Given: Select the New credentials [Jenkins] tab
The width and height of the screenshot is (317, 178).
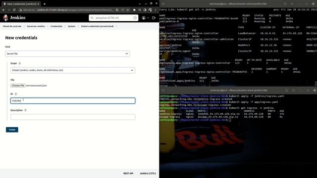Looking at the screenshot, I should [21, 4].
